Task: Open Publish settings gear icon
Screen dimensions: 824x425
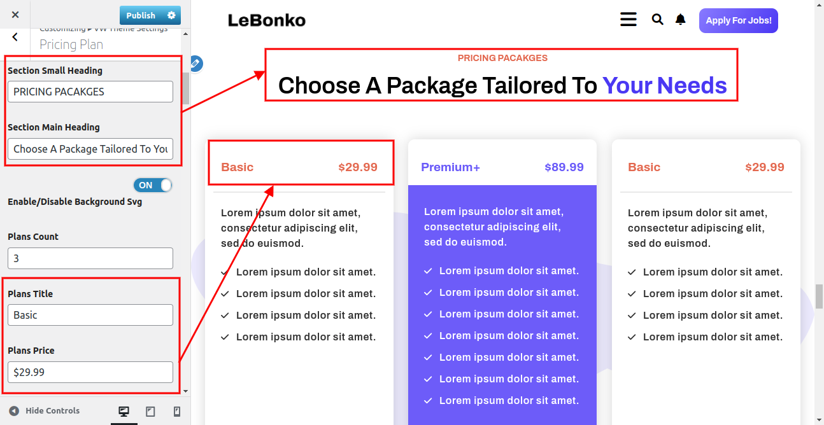Action: [171, 15]
